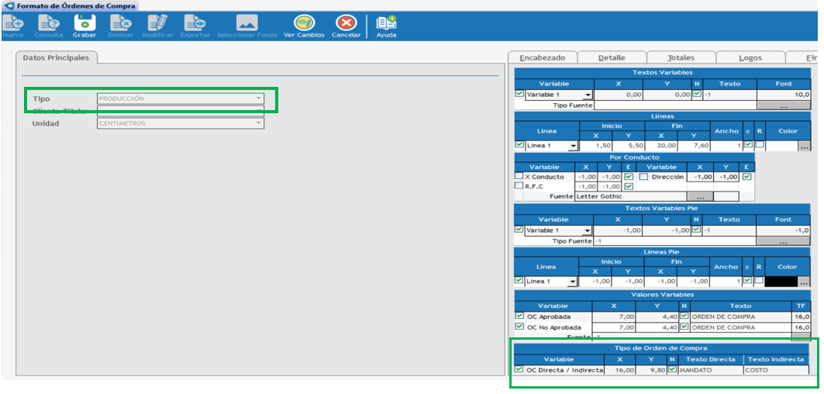Switch to the Totales tab
The height and width of the screenshot is (394, 824).
681,57
